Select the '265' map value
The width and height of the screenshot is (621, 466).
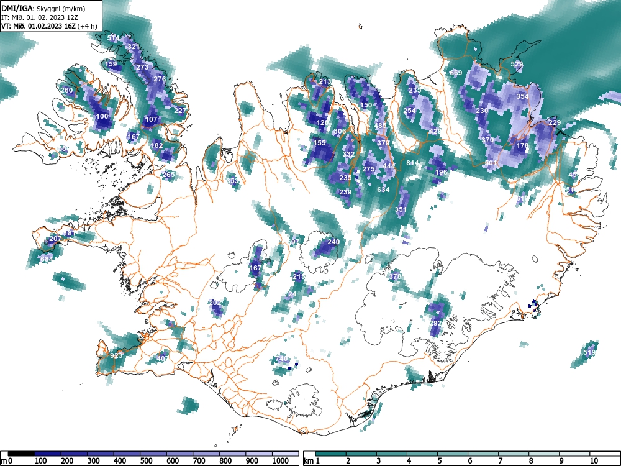(169, 175)
